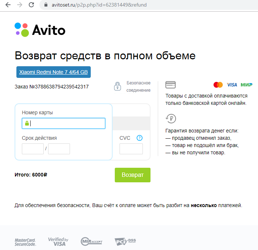Click the 'Итого: 6000₽' total text
Viewport: 258px width, 250px height.
point(31,175)
